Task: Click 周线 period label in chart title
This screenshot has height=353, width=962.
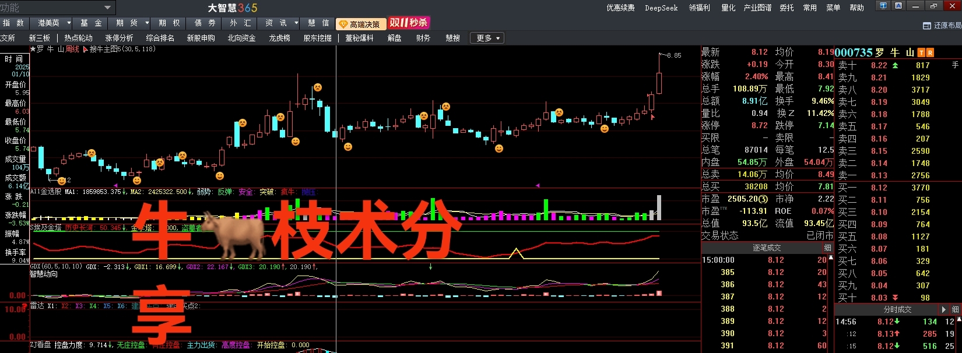Action: coord(72,49)
